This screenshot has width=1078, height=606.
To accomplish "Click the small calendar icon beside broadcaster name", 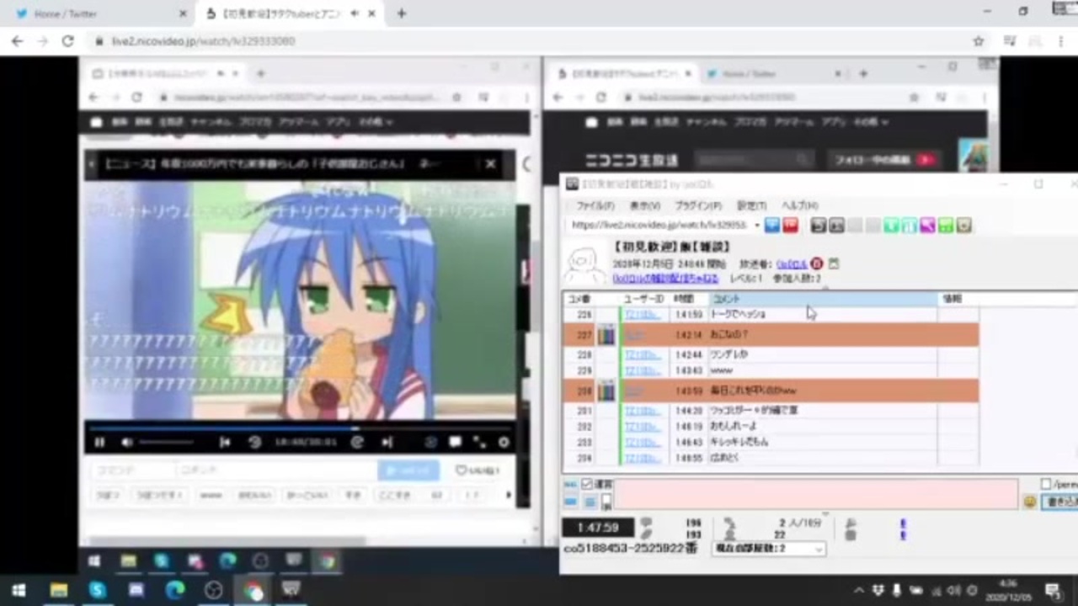I will tap(834, 264).
